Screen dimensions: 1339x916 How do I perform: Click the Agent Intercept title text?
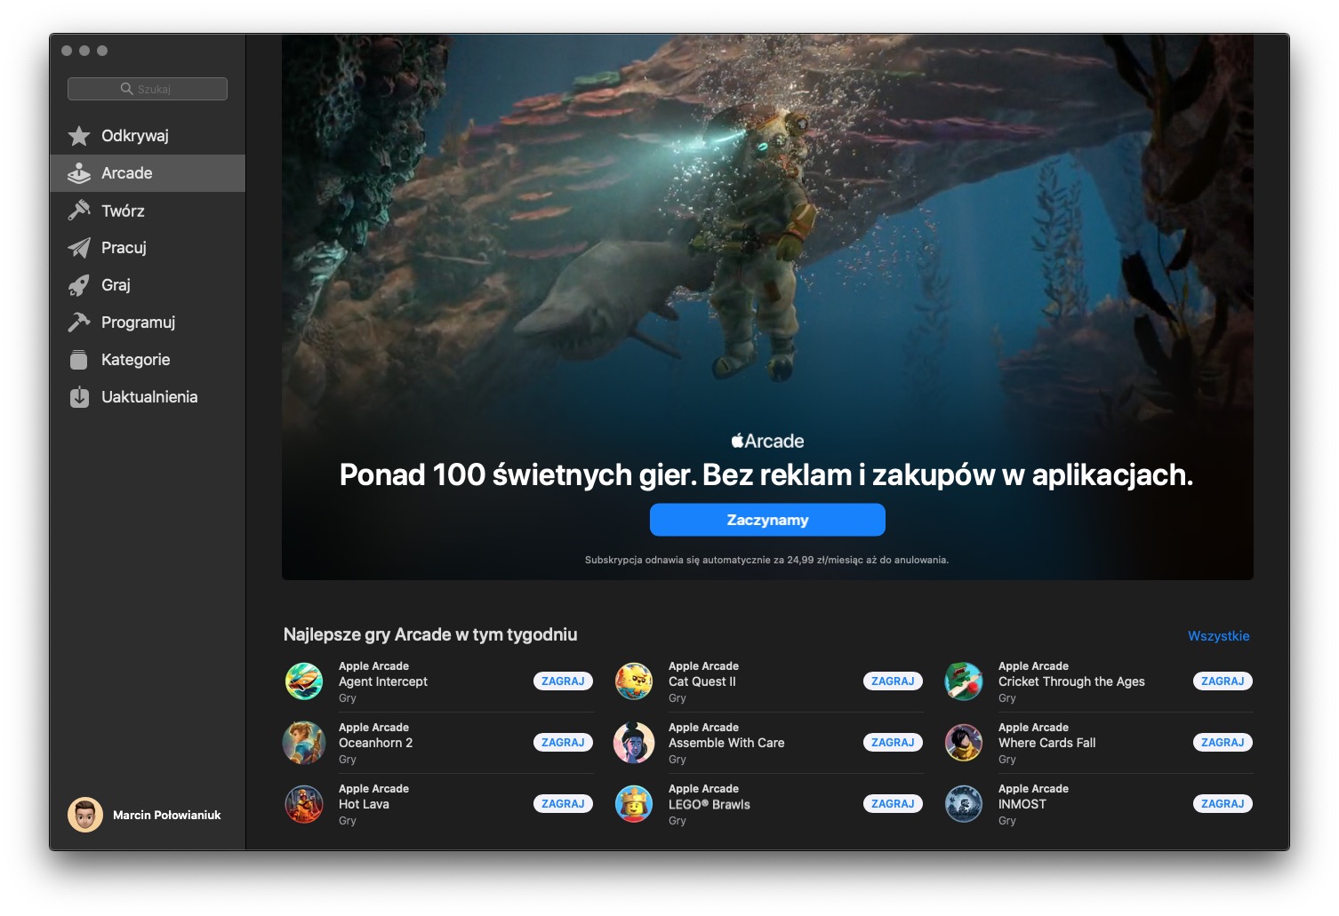(383, 681)
